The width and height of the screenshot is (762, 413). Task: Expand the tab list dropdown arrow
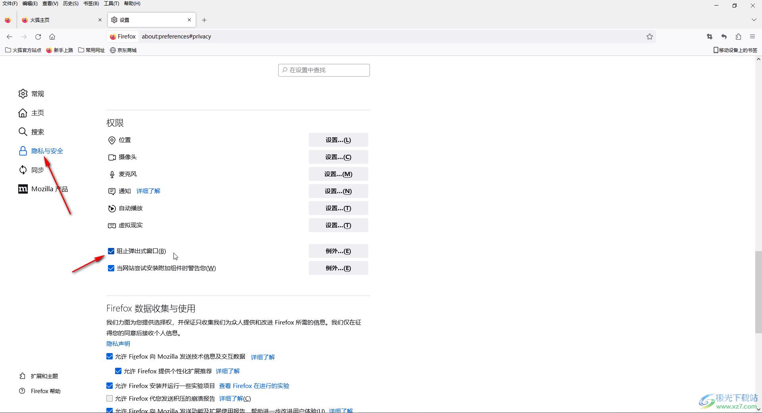point(754,20)
